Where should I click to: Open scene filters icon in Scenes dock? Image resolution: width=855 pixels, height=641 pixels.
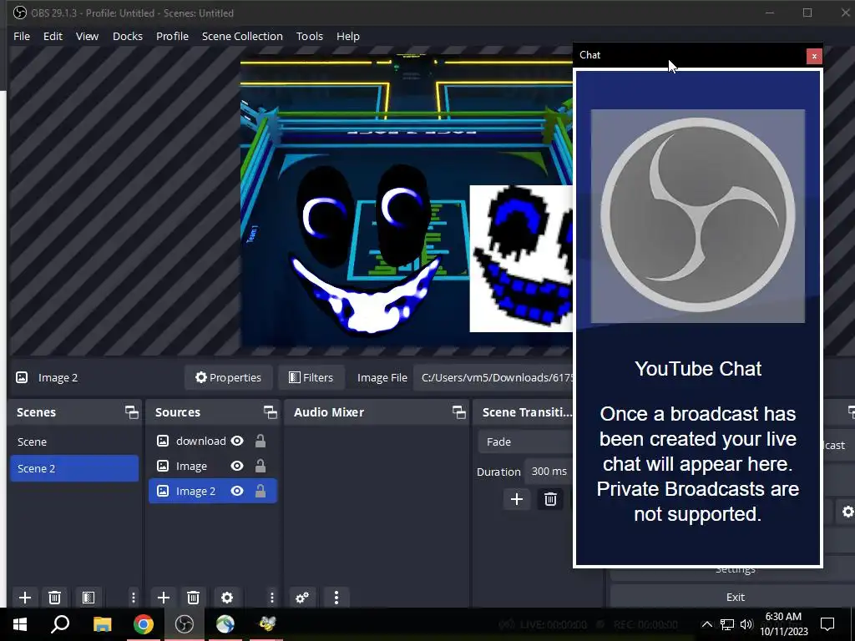click(x=89, y=598)
